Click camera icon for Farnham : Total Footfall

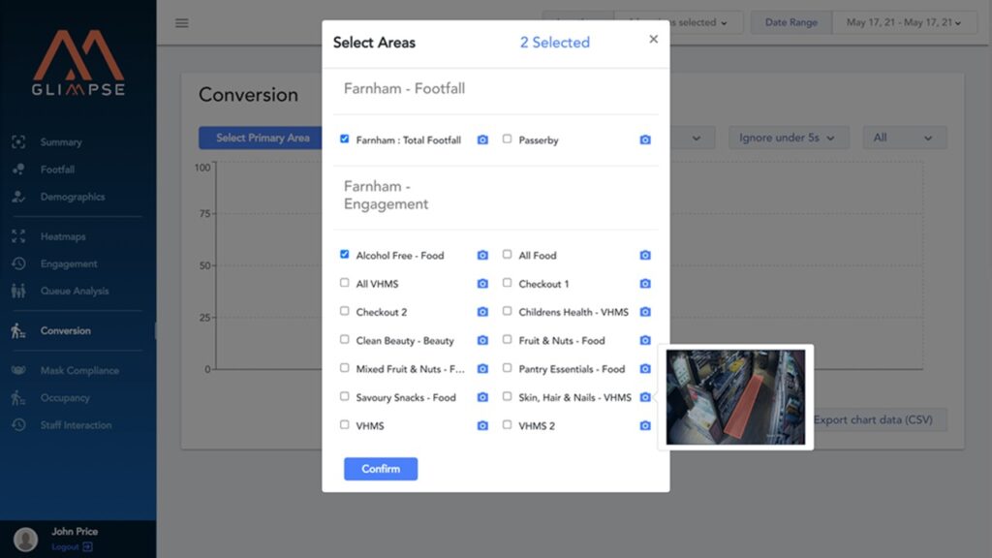tap(482, 140)
